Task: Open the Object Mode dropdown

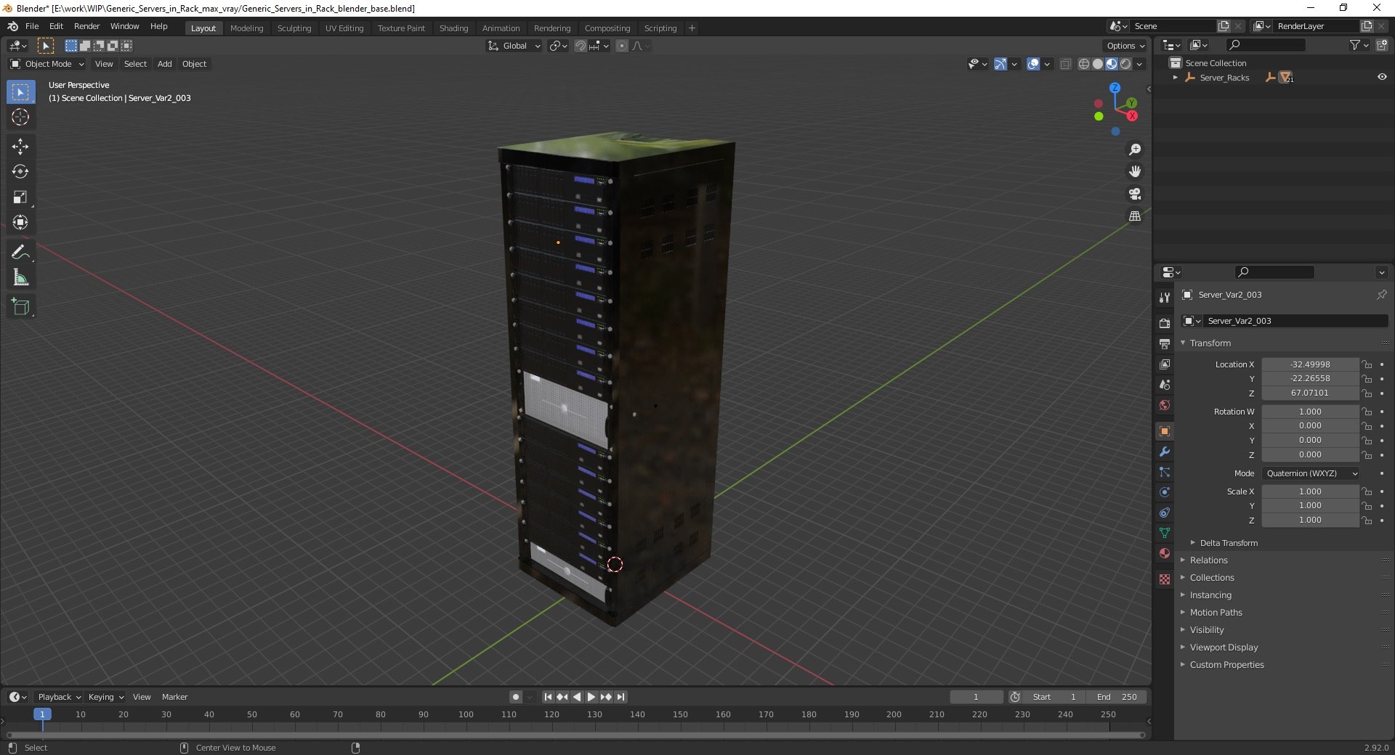Action: (x=46, y=64)
